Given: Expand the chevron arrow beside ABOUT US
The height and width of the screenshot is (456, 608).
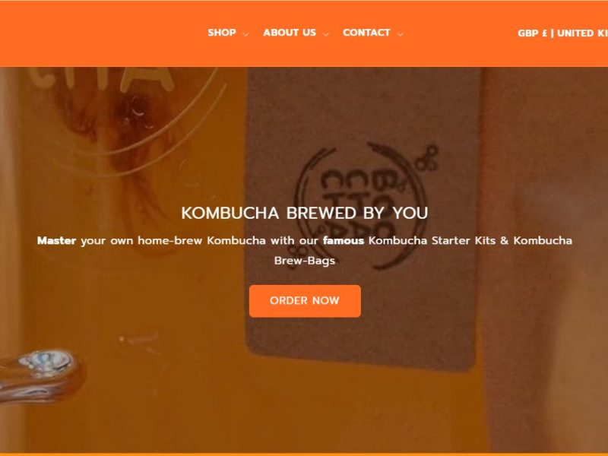Looking at the screenshot, I should (x=326, y=34).
